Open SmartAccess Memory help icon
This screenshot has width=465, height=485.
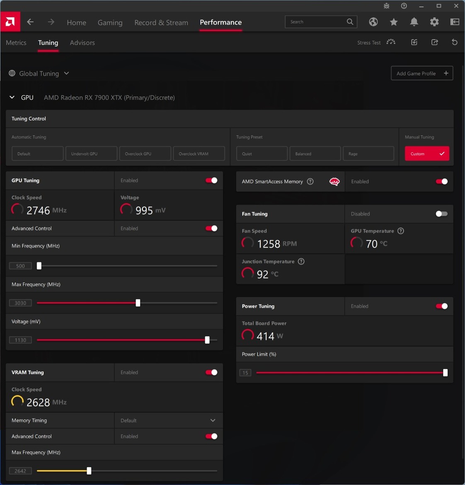click(310, 182)
